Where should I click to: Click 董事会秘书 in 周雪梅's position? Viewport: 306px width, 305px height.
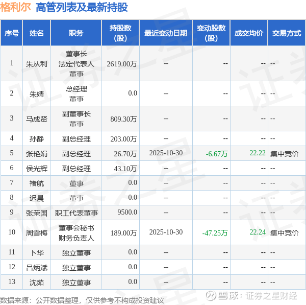click(x=76, y=228)
